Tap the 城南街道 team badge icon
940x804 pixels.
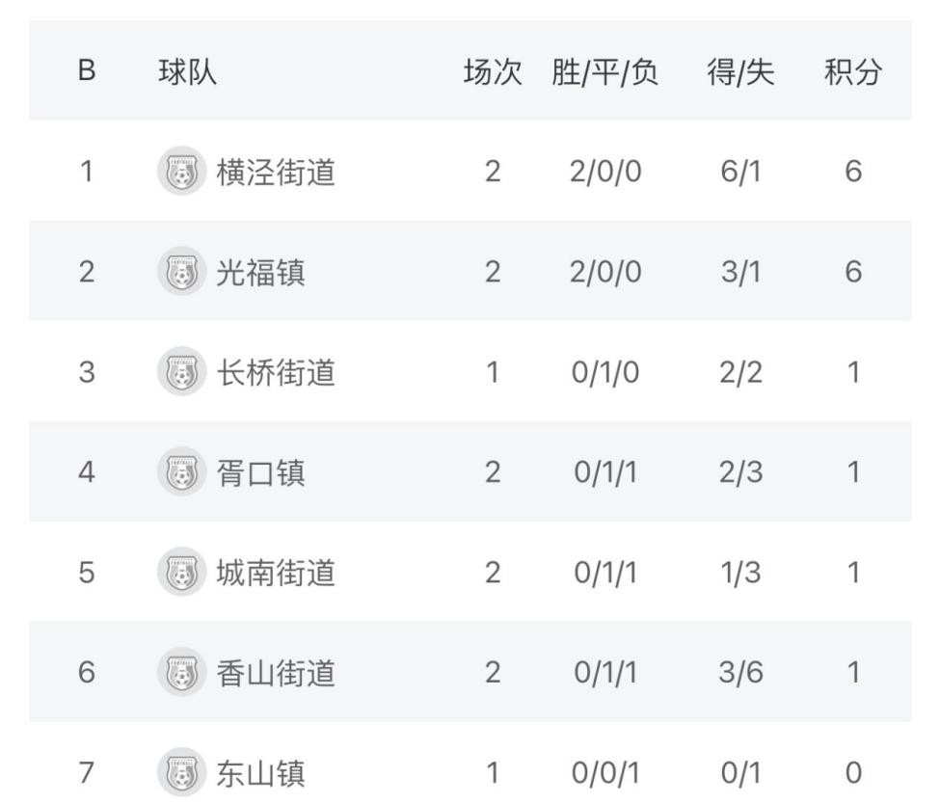pos(181,573)
